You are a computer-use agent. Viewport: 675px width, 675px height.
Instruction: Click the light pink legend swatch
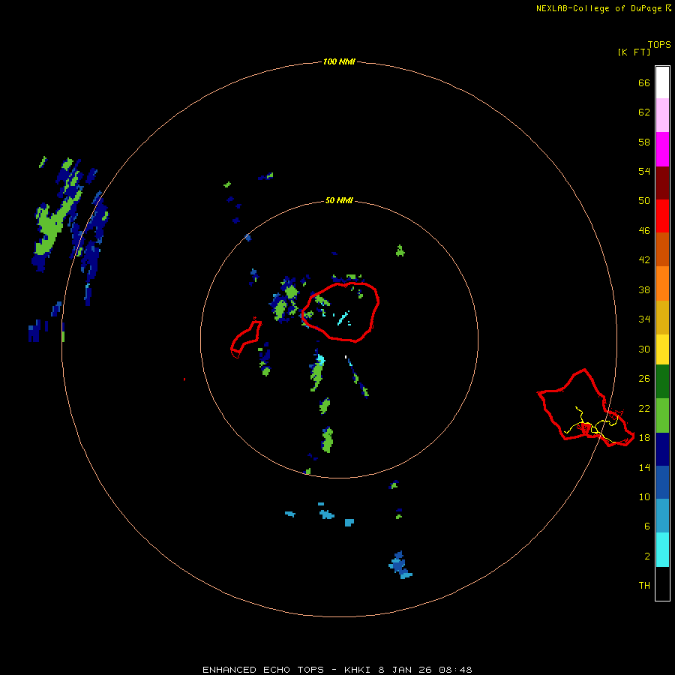662,115
